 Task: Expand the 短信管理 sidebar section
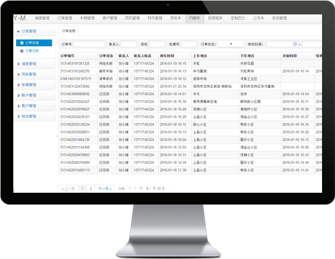[x=32, y=116]
